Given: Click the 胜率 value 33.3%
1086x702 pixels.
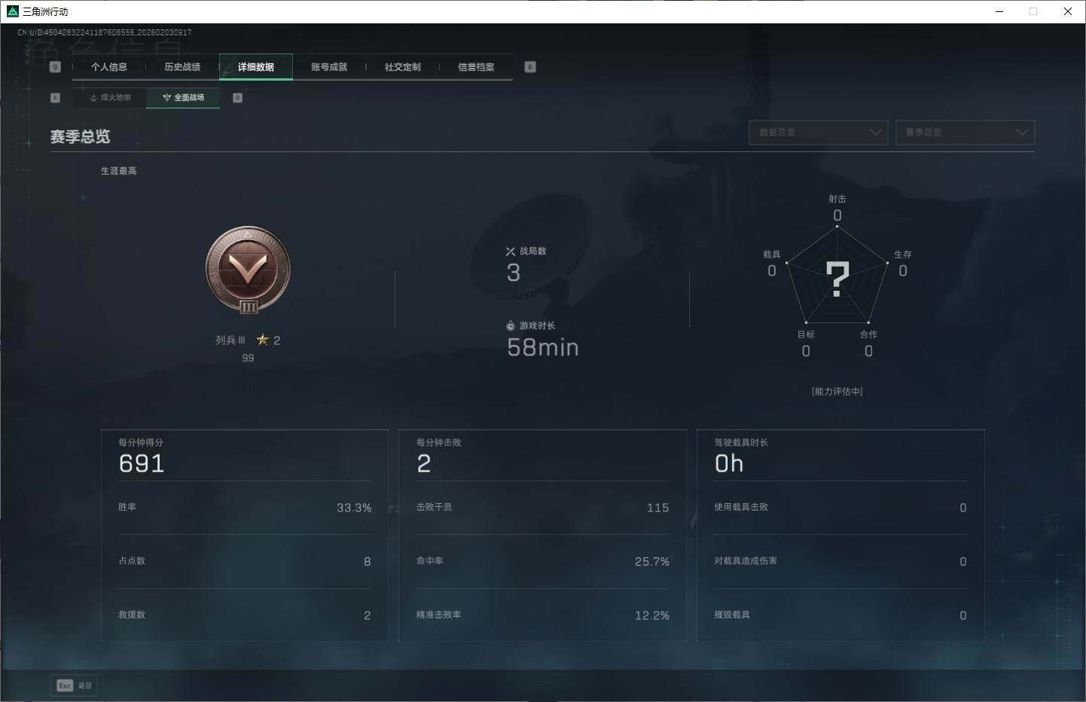Looking at the screenshot, I should point(354,508).
